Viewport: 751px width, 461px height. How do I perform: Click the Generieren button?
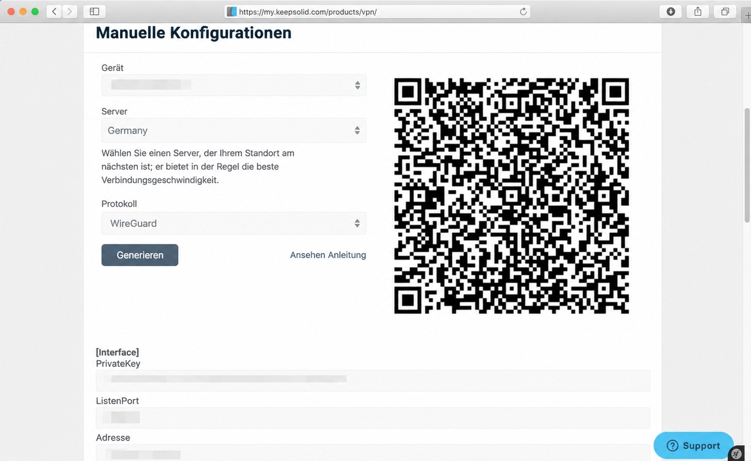coord(140,255)
